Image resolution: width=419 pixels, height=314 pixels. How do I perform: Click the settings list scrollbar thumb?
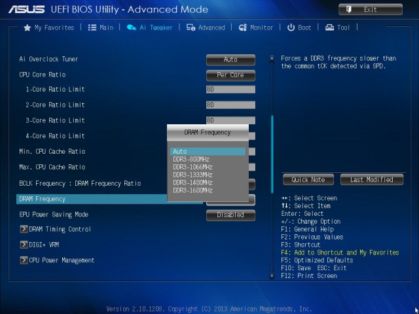click(x=272, y=154)
